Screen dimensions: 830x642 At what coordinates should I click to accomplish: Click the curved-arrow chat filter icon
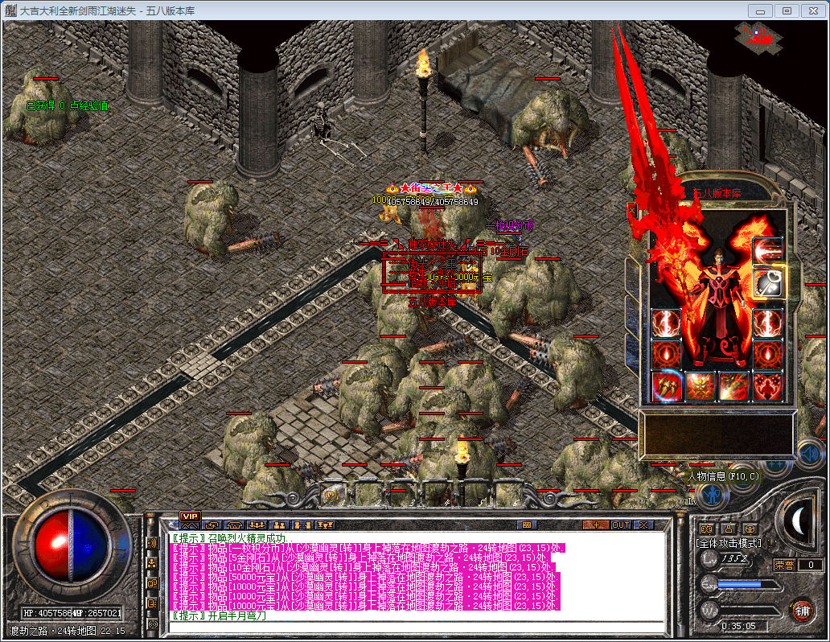tap(212, 525)
